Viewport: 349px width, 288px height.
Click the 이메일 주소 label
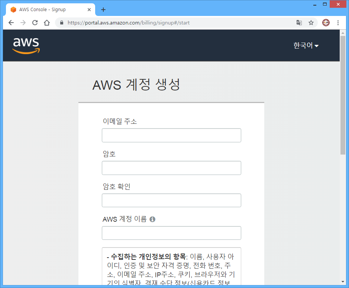[x=120, y=121]
